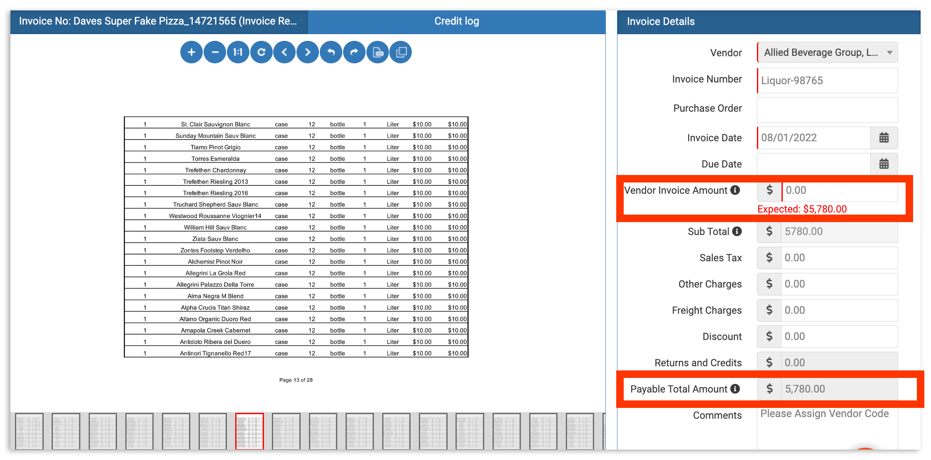Viewport: 931px width, 460px height.
Task: Refresh the invoice page view
Action: tap(261, 52)
